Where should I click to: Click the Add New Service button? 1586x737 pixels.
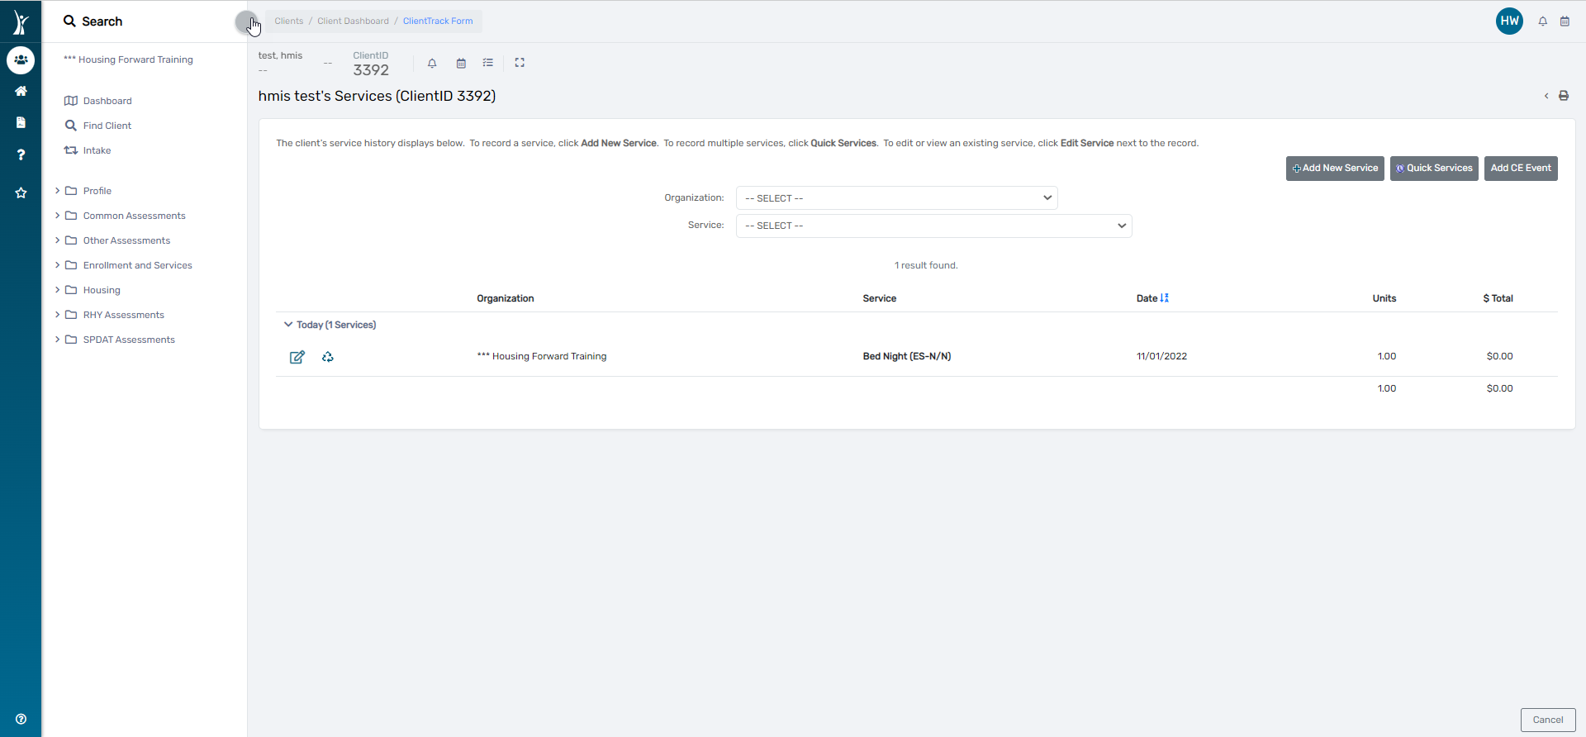click(1335, 169)
